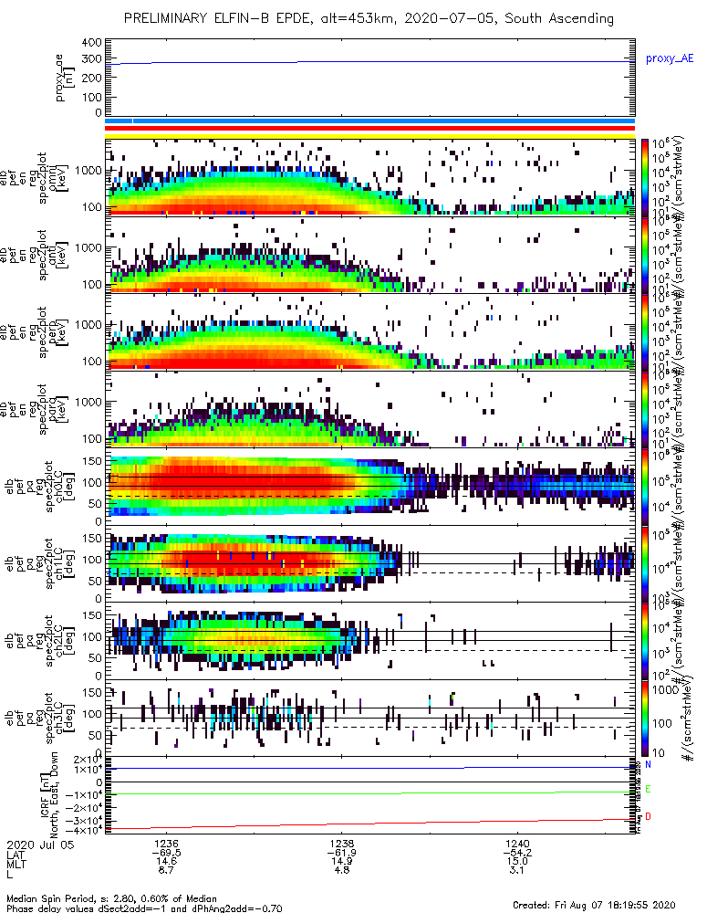
Task: Click the Median Spin Period footer line
Action: point(111,899)
